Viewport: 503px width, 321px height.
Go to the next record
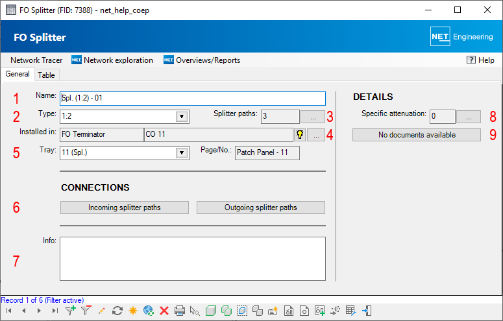click(x=39, y=311)
